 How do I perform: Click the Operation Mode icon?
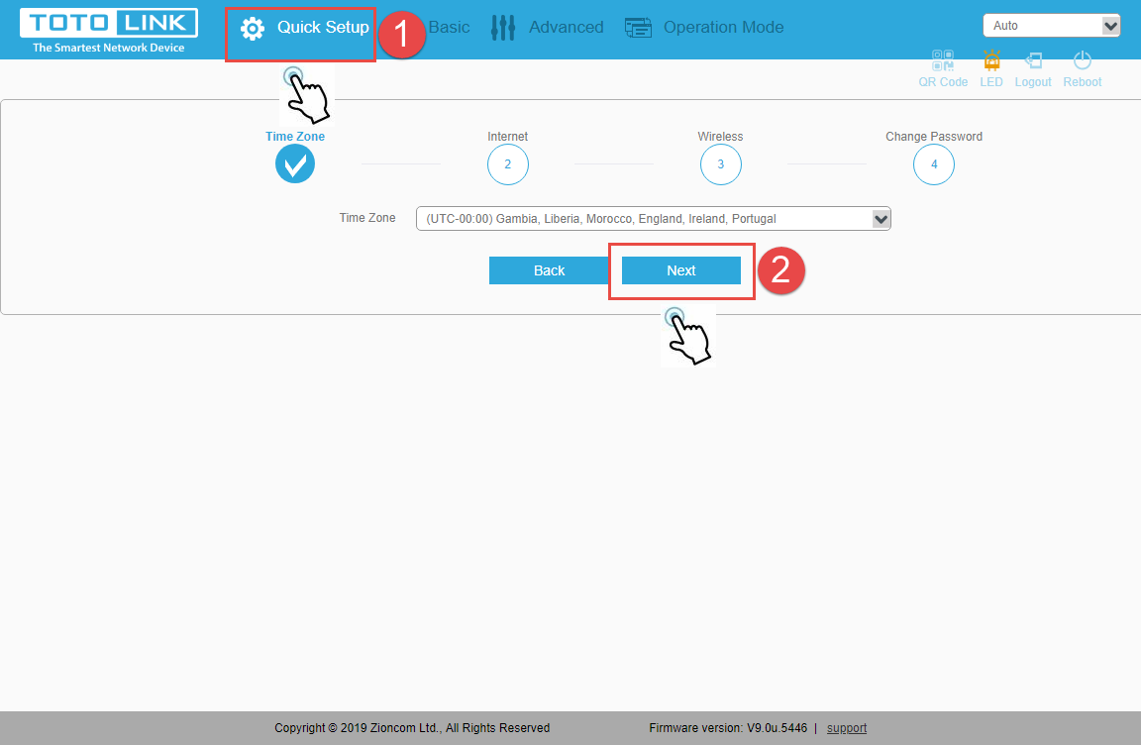pyautogui.click(x=639, y=28)
